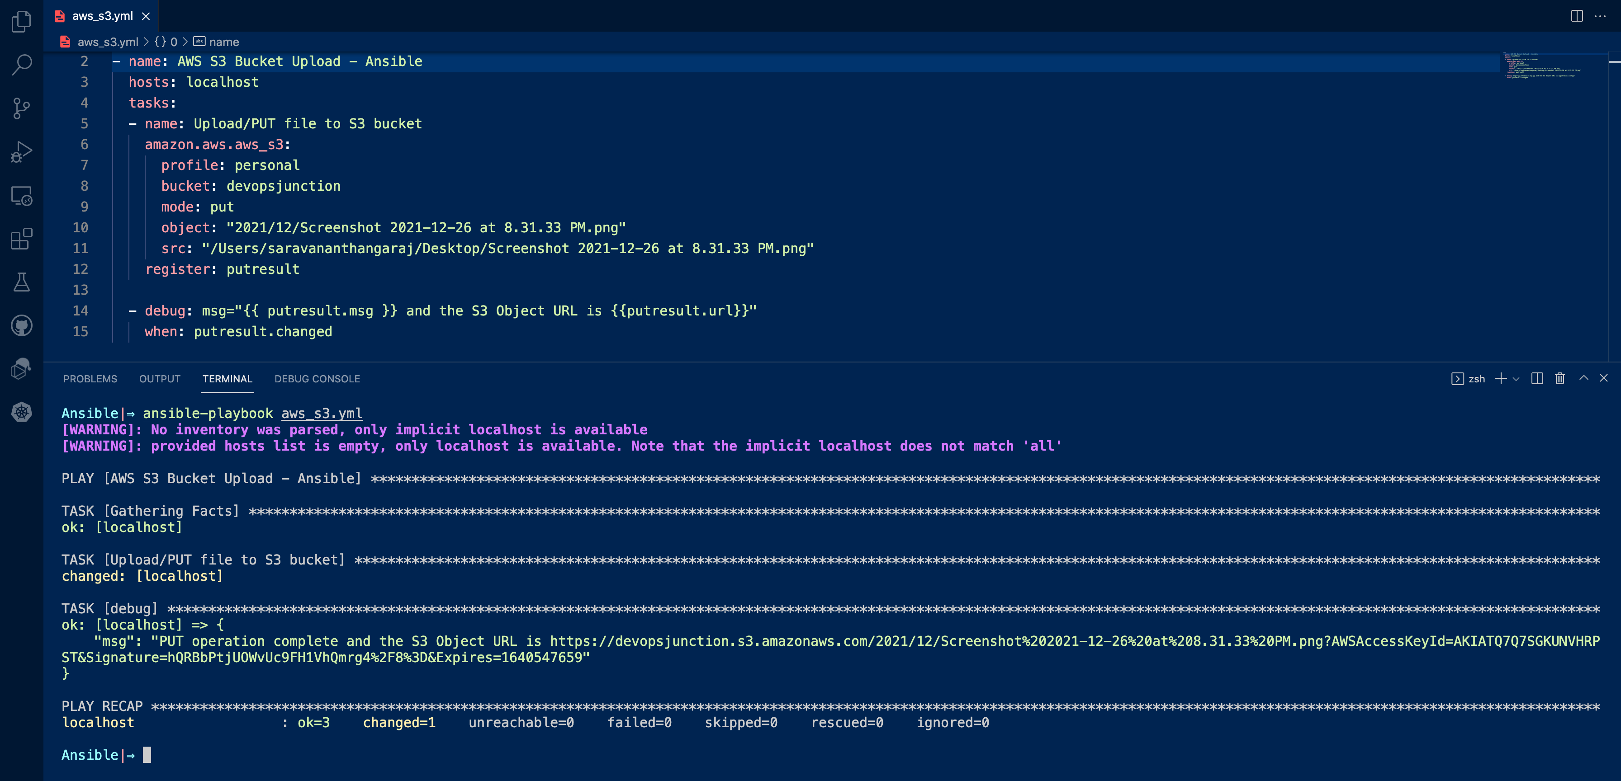Open the Explorer view in activity bar
Image resolution: width=1621 pixels, height=781 pixels.
click(21, 22)
